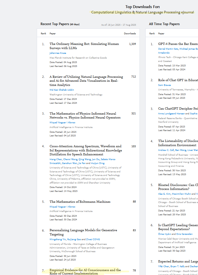Open author Johannes Kruse's profile
Image resolution: width=198 pixels, height=275 pixels.
tap(58, 53)
